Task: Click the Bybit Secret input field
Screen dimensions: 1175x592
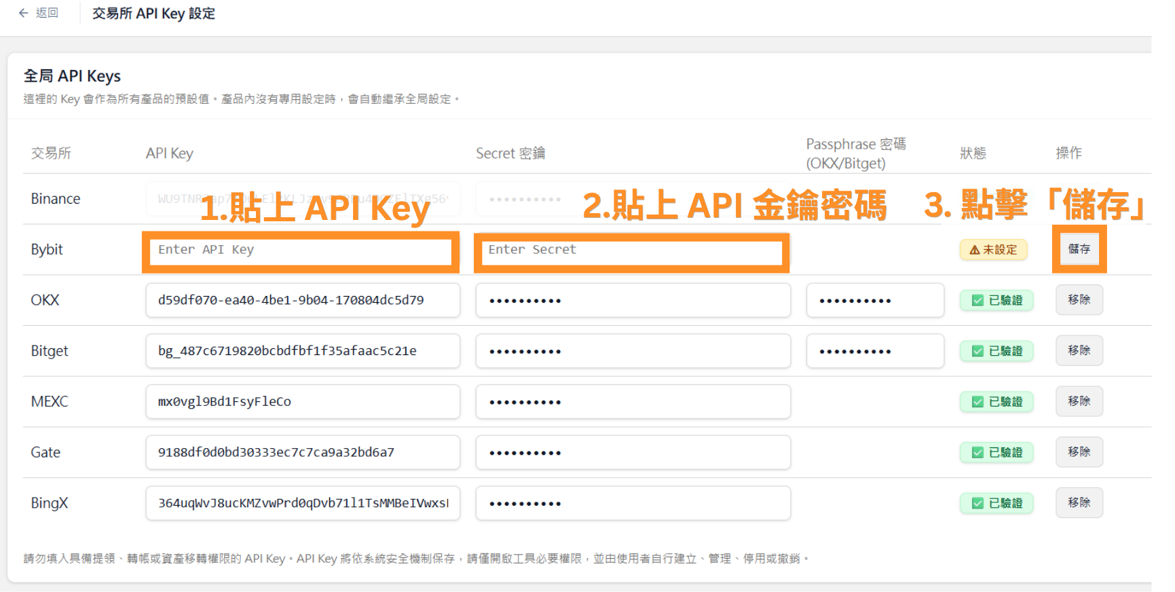Action: [x=632, y=252]
